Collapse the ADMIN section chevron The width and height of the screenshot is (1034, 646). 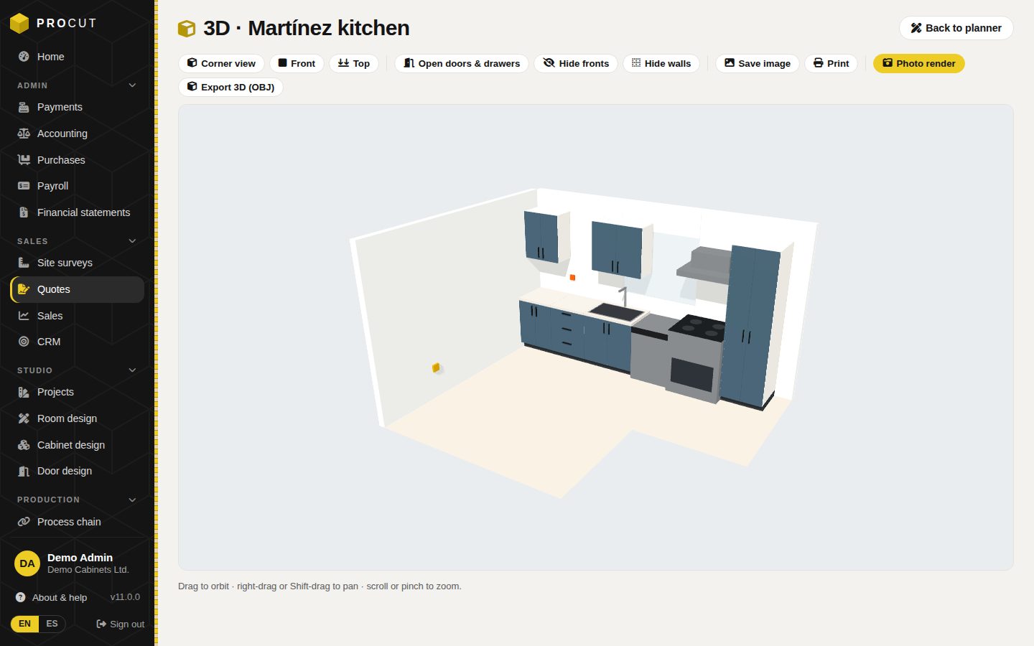(x=132, y=85)
